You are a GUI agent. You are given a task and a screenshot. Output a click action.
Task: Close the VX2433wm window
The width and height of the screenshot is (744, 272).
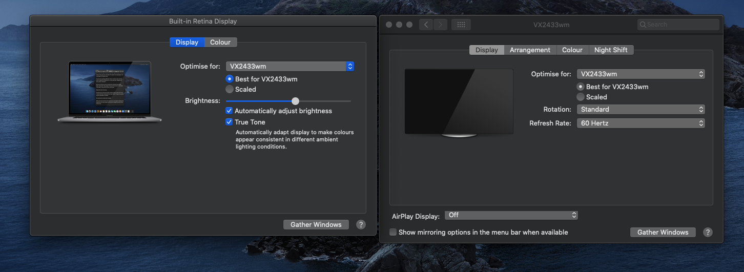pos(389,25)
